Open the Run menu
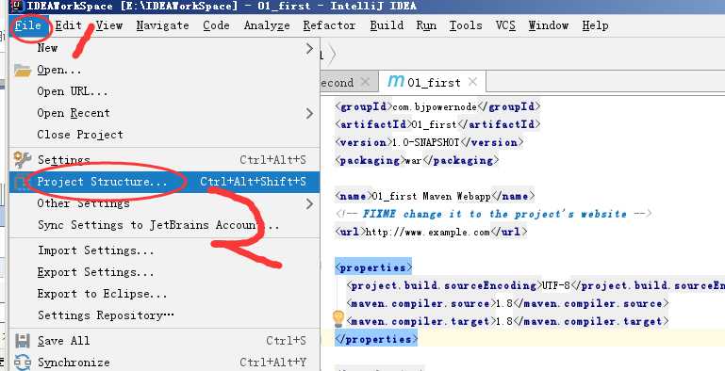 tap(426, 25)
